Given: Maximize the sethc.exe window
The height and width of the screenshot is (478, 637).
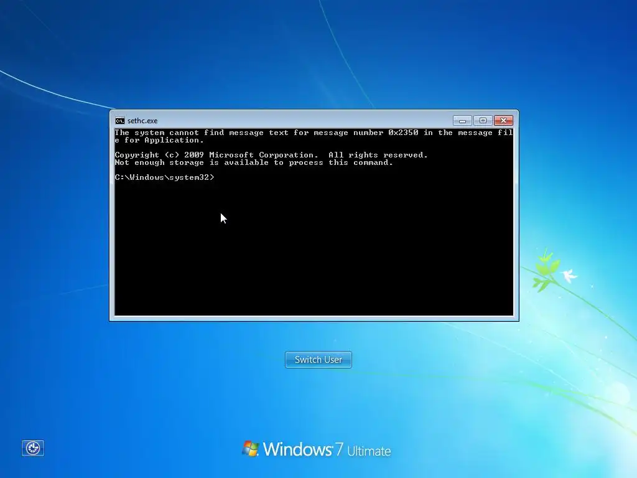Looking at the screenshot, I should pos(483,120).
